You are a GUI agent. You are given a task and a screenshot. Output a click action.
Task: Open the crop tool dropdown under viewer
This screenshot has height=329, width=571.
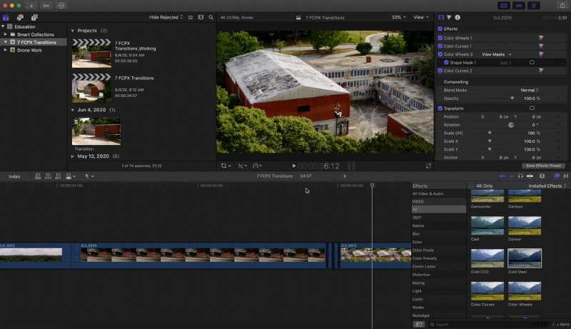[x=226, y=166]
